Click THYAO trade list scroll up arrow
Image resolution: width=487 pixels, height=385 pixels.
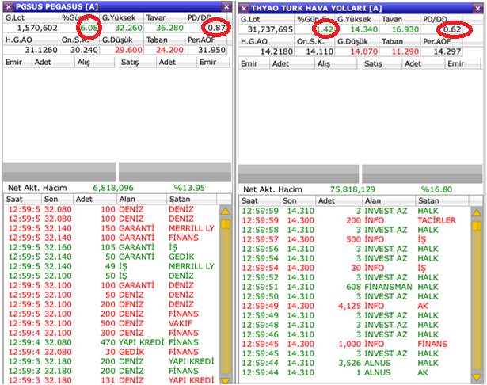[x=477, y=213]
